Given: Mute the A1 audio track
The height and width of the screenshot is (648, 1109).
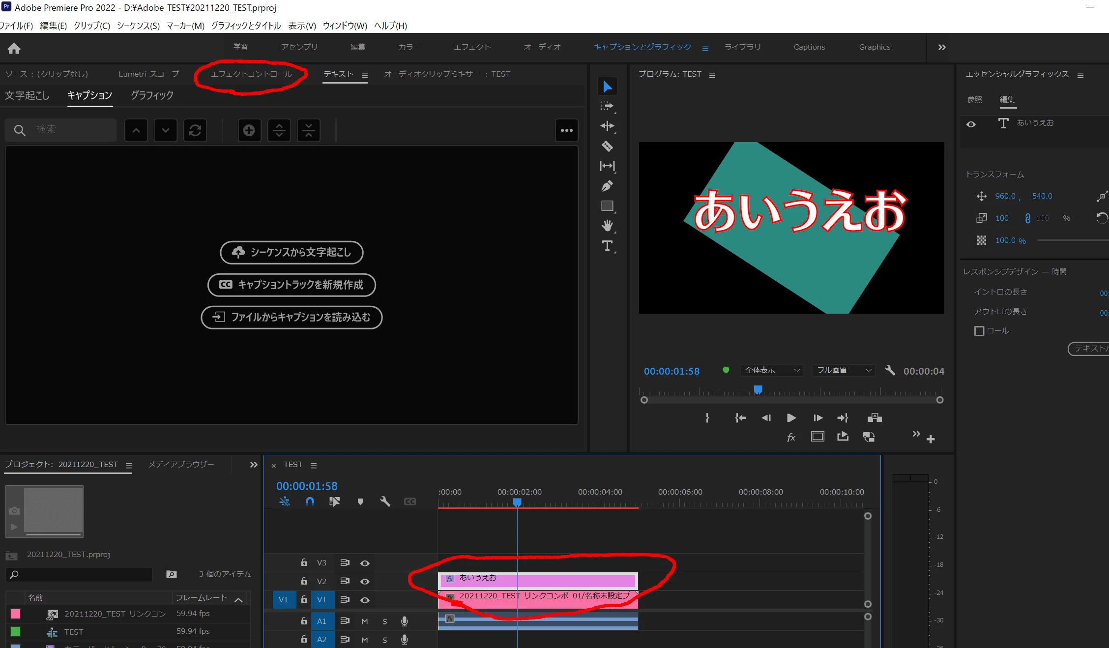Looking at the screenshot, I should coord(365,621).
